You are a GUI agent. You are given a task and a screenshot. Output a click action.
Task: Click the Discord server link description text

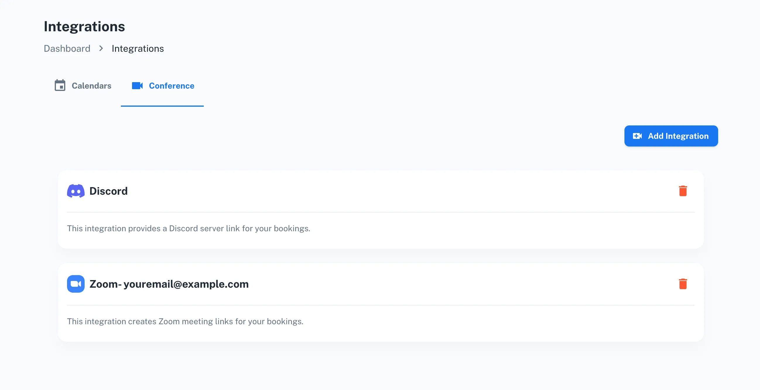(x=189, y=228)
